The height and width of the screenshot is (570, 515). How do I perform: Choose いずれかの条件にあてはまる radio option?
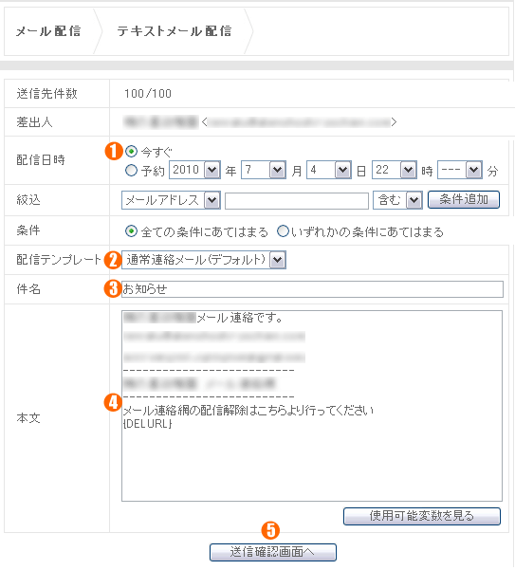(x=283, y=231)
